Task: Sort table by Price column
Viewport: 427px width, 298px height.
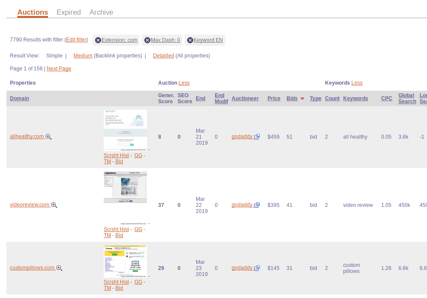Action: click(x=274, y=98)
